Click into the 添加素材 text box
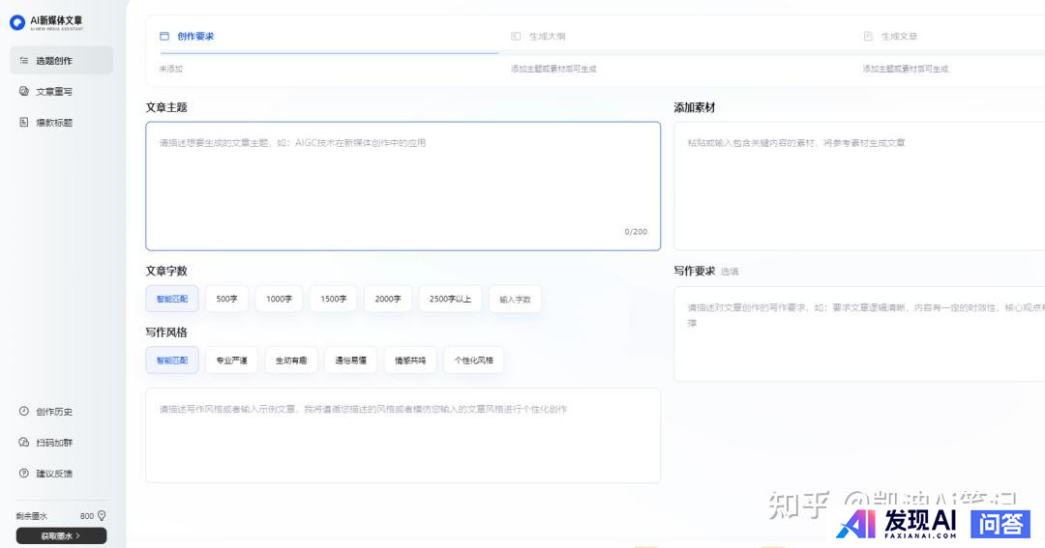The width and height of the screenshot is (1045, 548). click(x=859, y=186)
